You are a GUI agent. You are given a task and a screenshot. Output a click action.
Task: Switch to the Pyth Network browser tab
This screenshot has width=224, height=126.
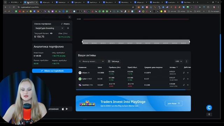pos(188,2)
